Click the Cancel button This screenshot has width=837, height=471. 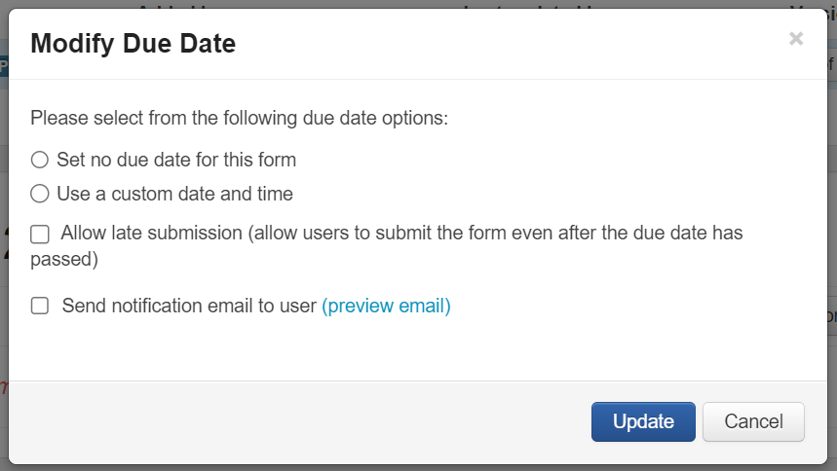(x=753, y=421)
